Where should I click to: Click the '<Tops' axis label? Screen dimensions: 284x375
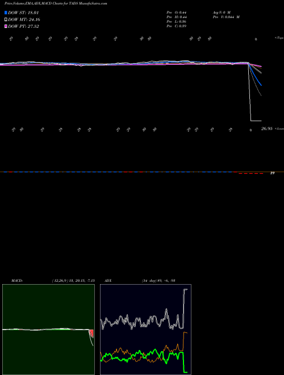pyautogui.click(x=279, y=38)
